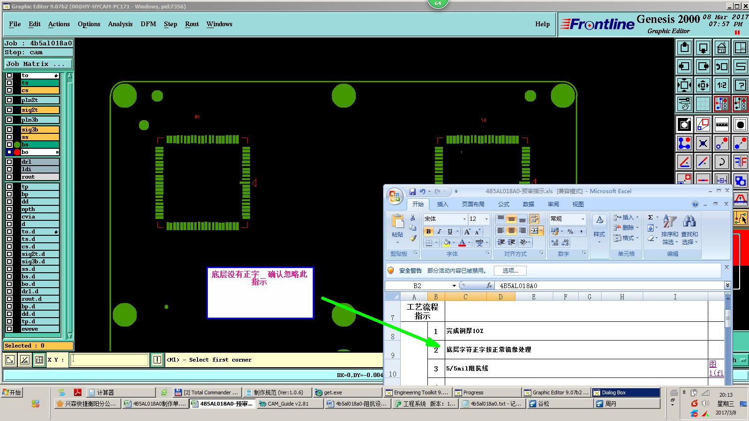Image resolution: width=749 pixels, height=421 pixels.
Task: Select the red and blue squares area tool
Action: tap(703, 124)
